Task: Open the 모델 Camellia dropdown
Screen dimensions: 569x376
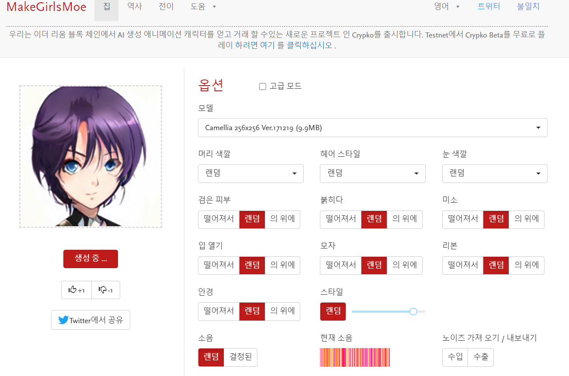Action: coord(373,128)
